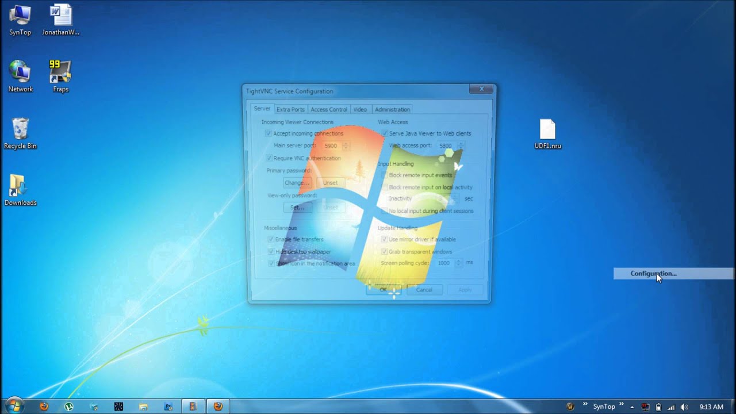Viewport: 736px width, 414px height.
Task: Open the JonathanW... Word document icon
Action: [60, 21]
